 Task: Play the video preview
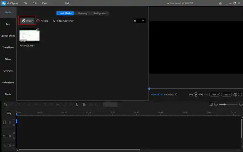(x=196, y=94)
